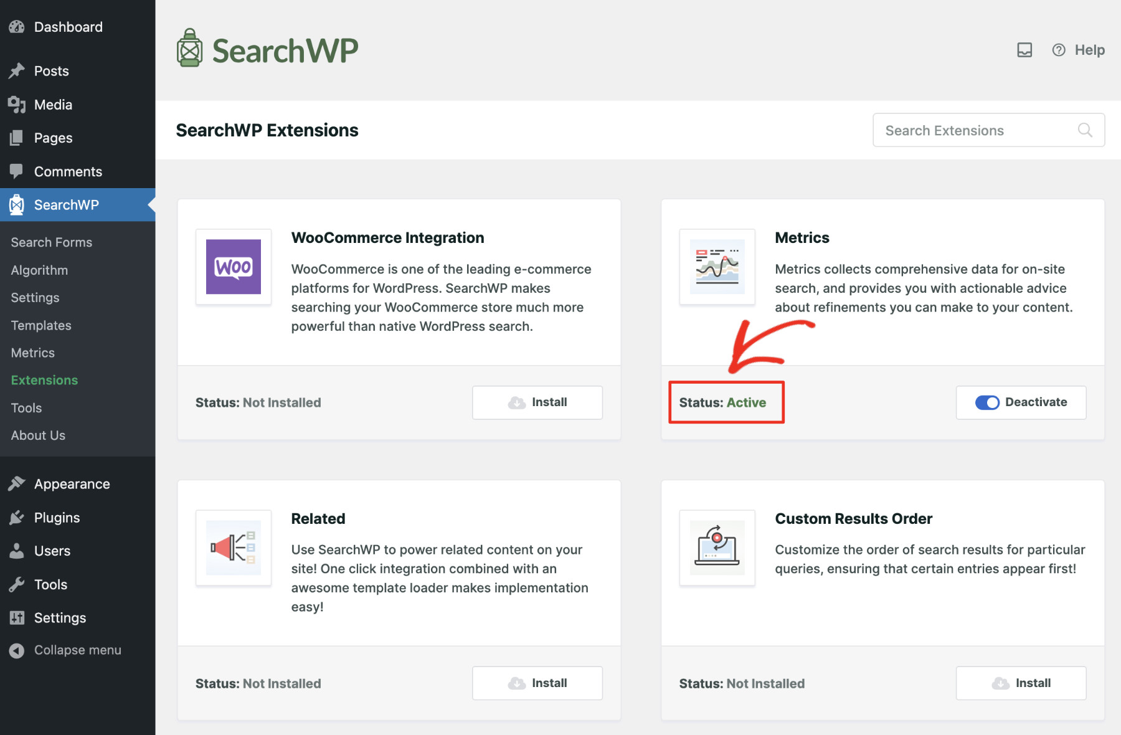Click the Plugins plug icon
Screen dimensions: 1121x735
[x=17, y=518]
